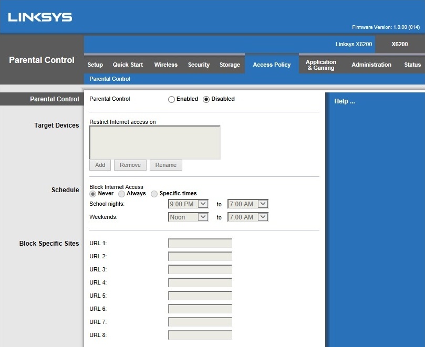This screenshot has width=425, height=347.
Task: Click inside the URL 1 field
Action: 200,243
